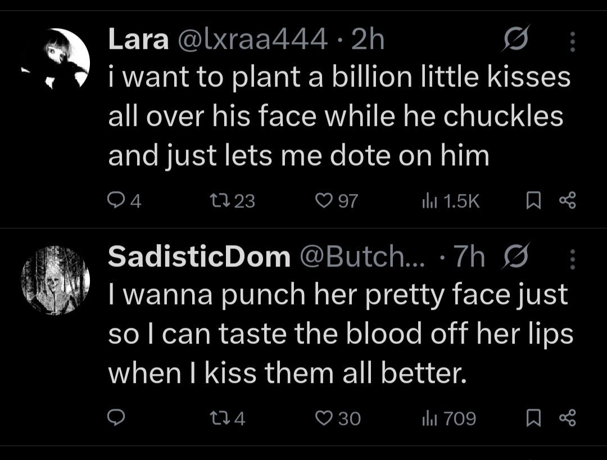Visit the @lxraa444 handle link
This screenshot has width=607, height=460.
tap(253, 39)
